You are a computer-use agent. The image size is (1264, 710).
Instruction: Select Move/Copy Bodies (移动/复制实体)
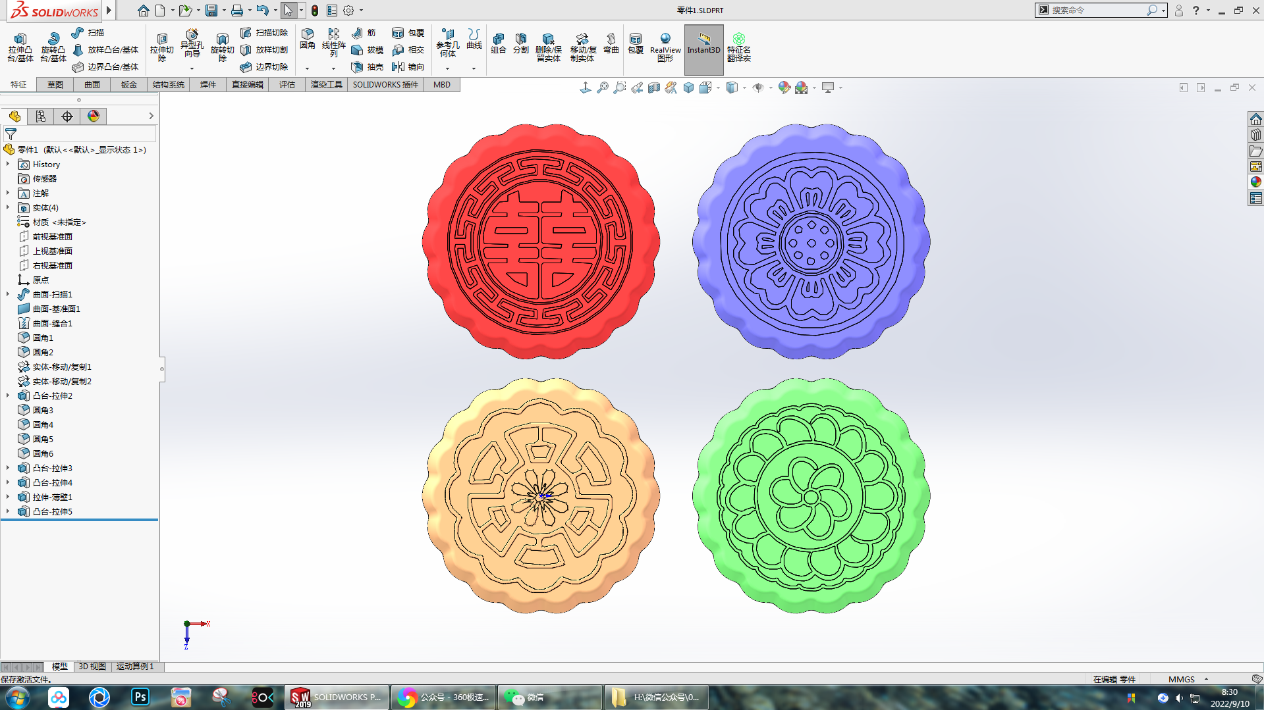[x=582, y=47]
